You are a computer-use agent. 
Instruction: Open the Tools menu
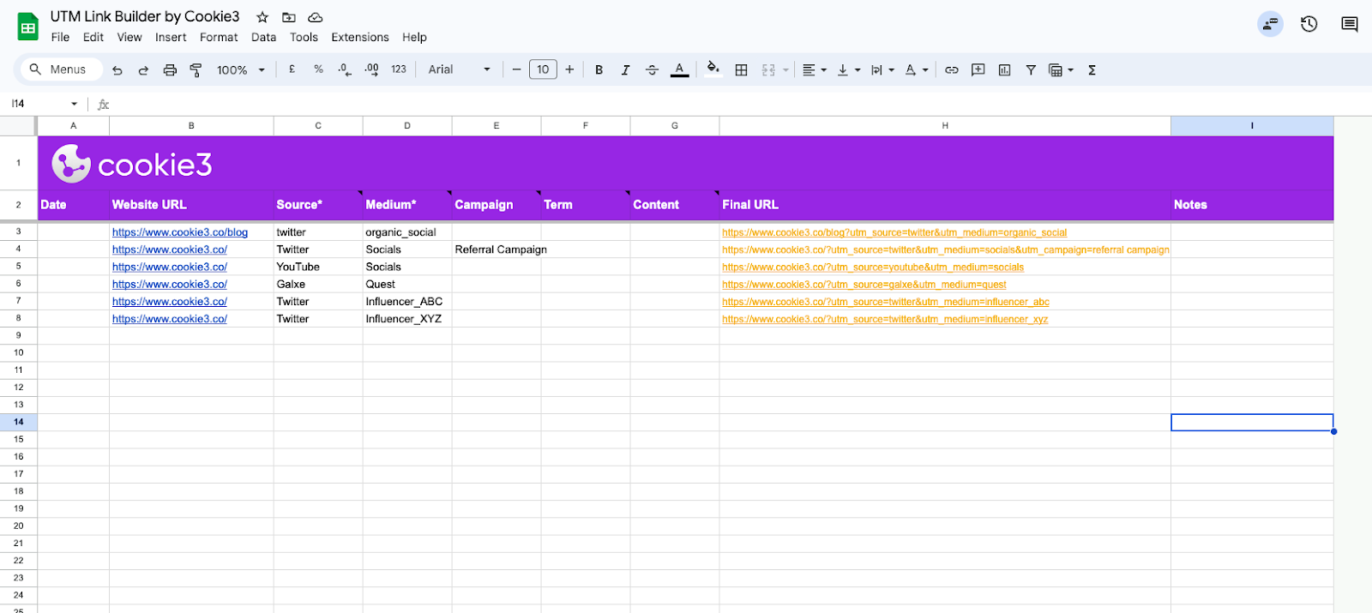tap(304, 37)
